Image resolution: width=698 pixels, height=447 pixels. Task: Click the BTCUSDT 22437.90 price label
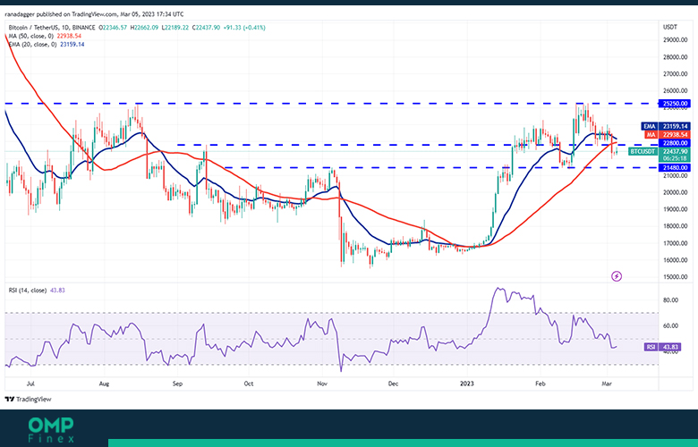(x=660, y=152)
